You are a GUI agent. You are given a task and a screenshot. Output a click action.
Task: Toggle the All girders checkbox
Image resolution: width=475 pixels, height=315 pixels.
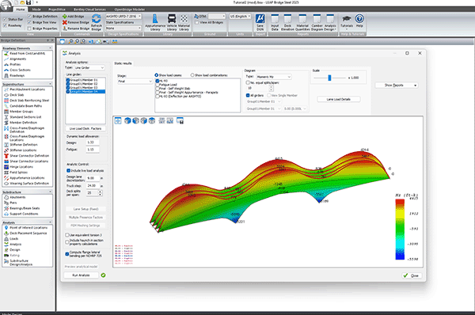pyautogui.click(x=248, y=95)
